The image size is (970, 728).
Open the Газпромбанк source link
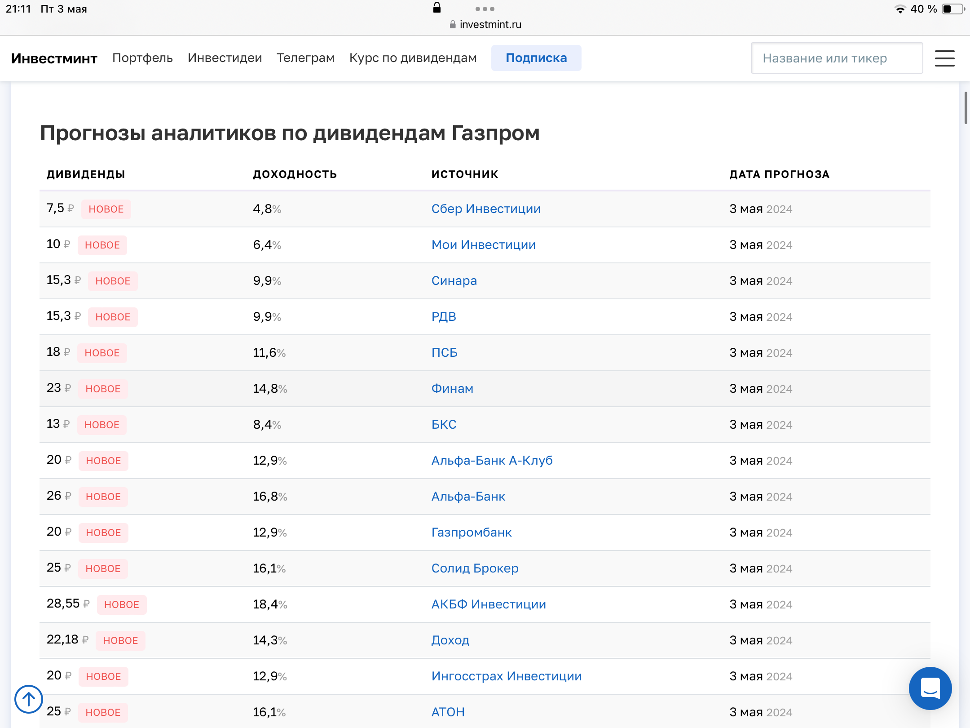point(472,533)
